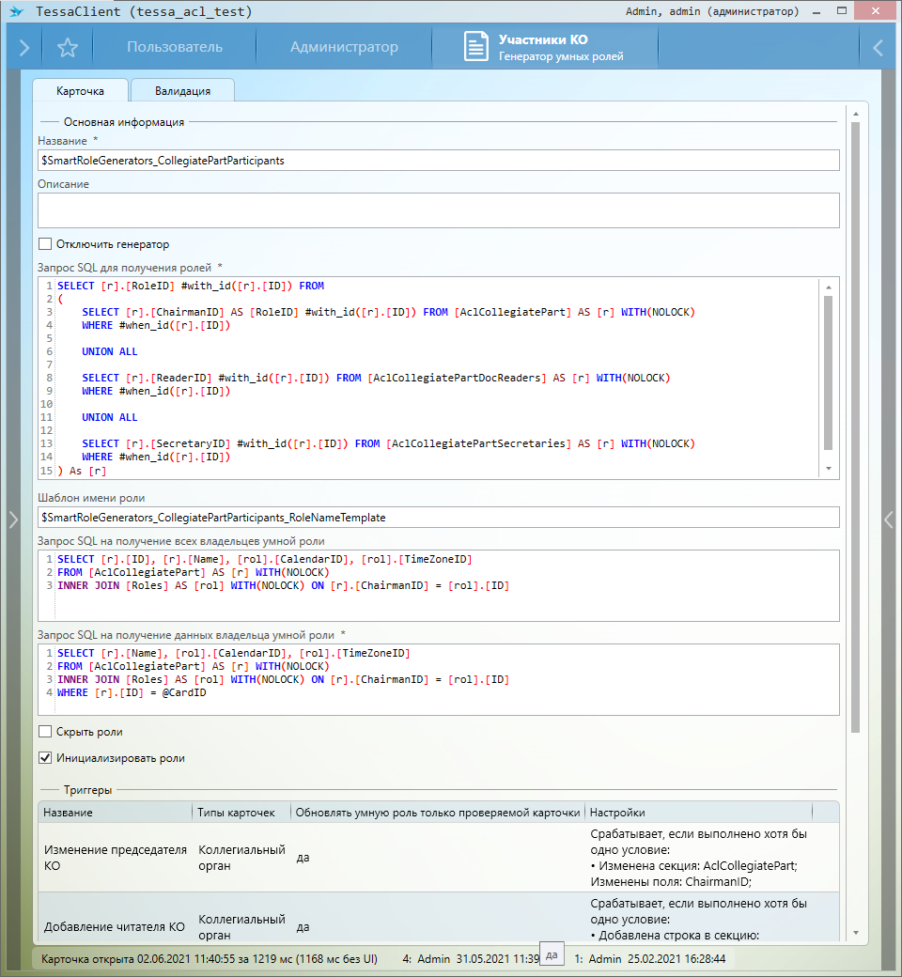Switch to the Валидация tab
The width and height of the screenshot is (902, 977).
pyautogui.click(x=182, y=91)
